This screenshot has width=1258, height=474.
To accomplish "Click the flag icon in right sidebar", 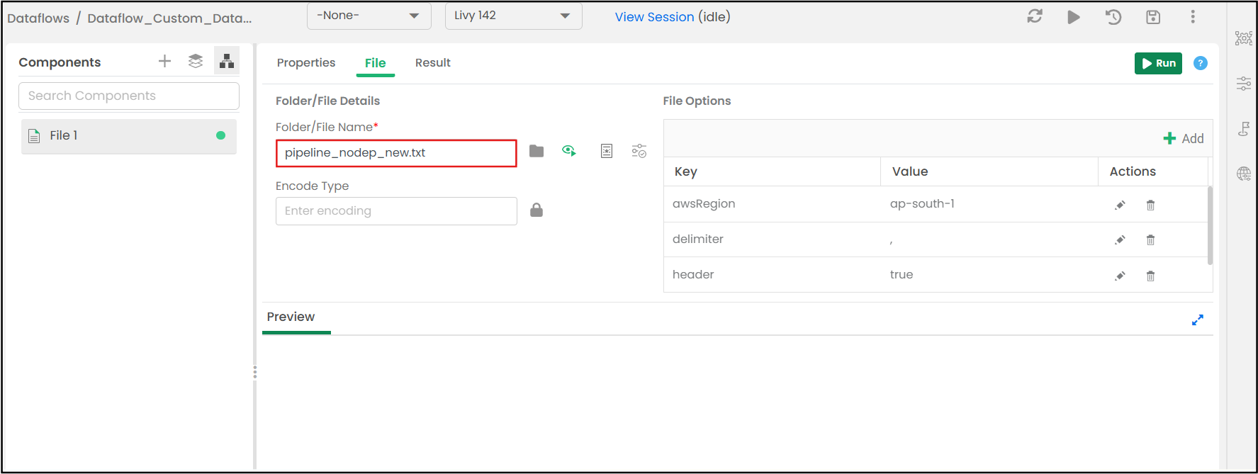I will pos(1244,129).
